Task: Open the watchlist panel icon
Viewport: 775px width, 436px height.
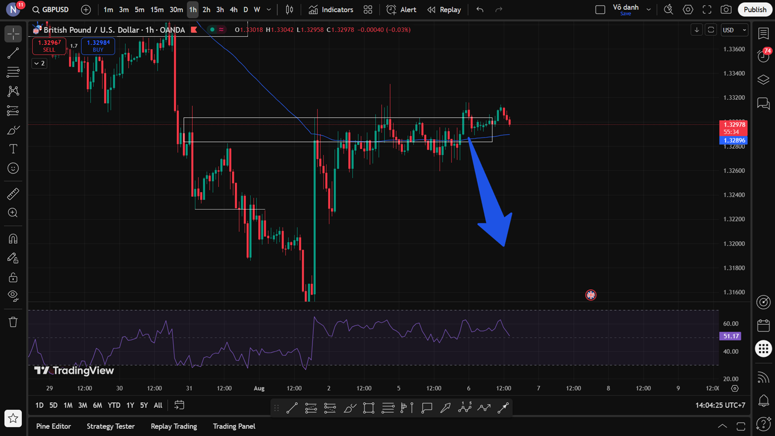Action: pyautogui.click(x=763, y=34)
